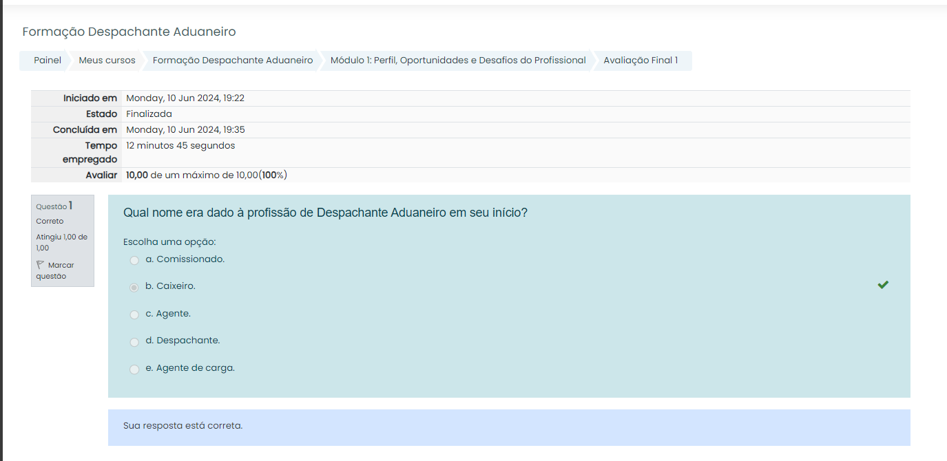
Task: Click the Avaliação Final 1 breadcrumb
Action: 641,61
